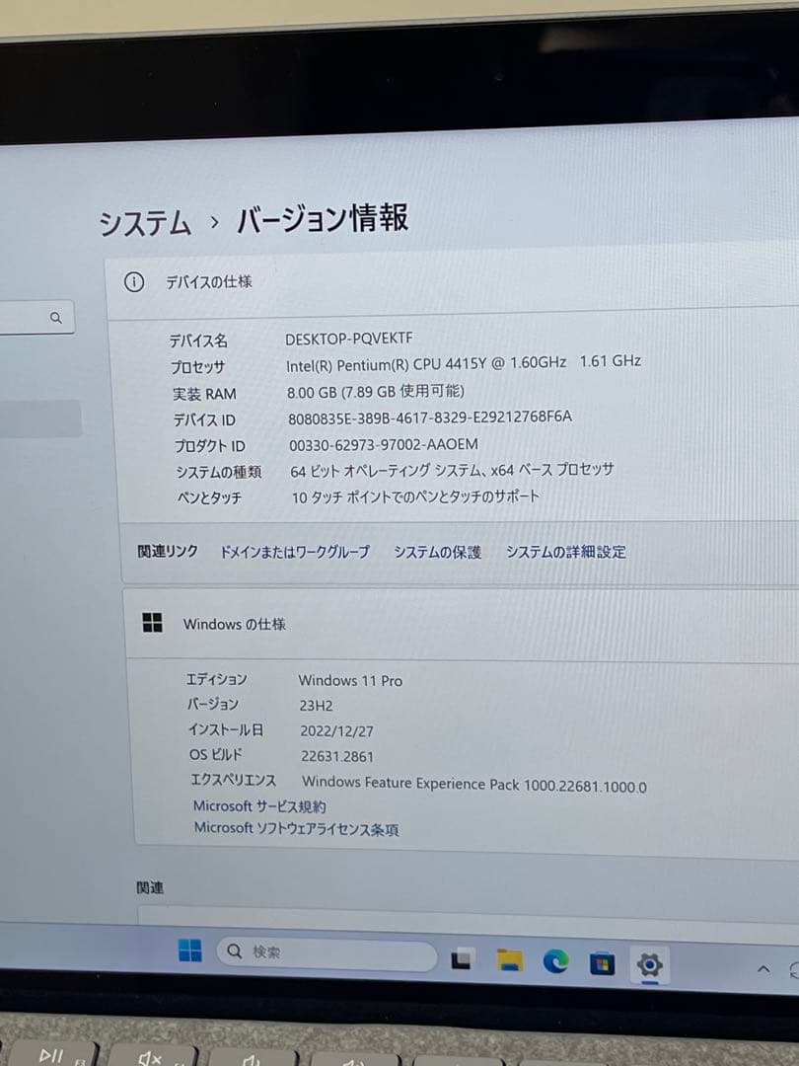Open Microsoft ソフトウェアライセンス条項

click(x=296, y=829)
